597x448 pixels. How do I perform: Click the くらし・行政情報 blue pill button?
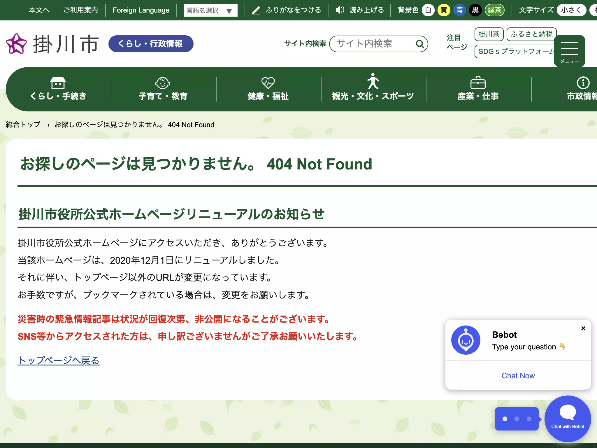[x=151, y=44]
